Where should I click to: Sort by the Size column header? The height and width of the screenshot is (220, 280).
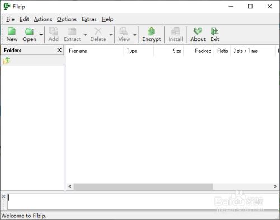pos(169,51)
